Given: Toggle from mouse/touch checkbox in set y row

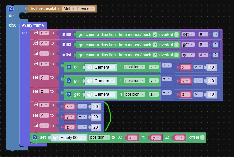Looking at the screenshot, I should [155, 45].
